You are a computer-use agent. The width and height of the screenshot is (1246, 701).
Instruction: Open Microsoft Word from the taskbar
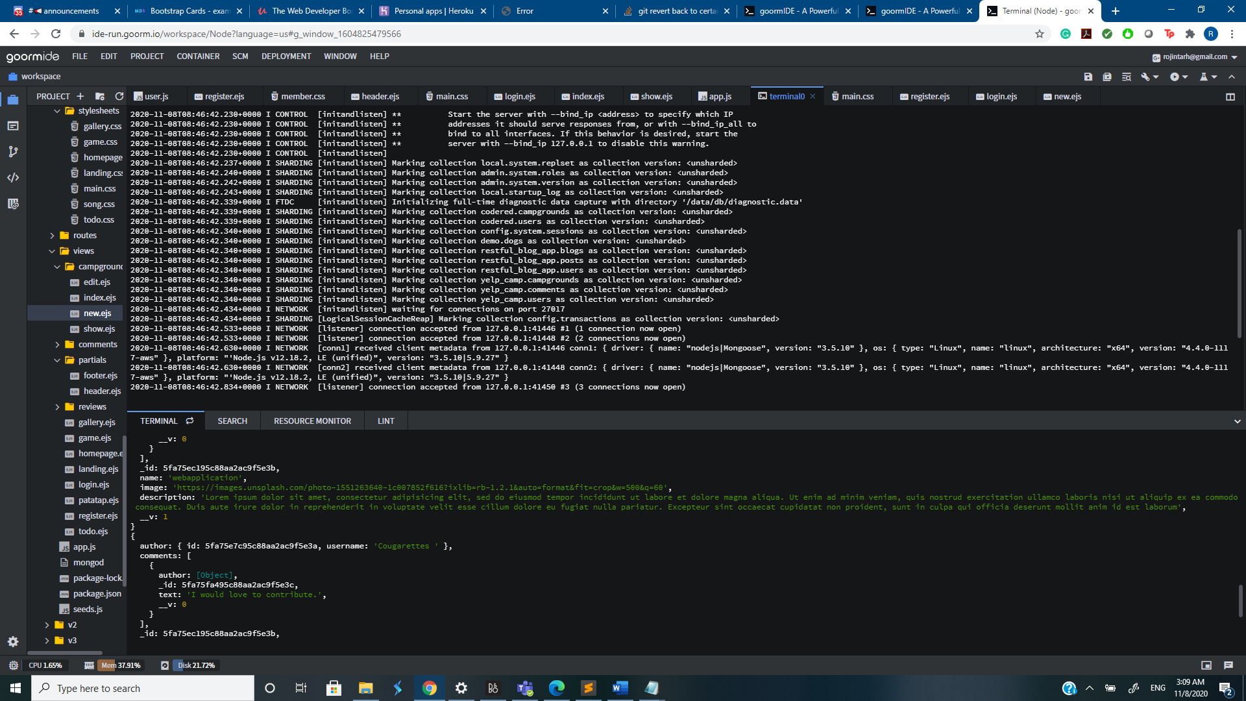pyautogui.click(x=620, y=688)
